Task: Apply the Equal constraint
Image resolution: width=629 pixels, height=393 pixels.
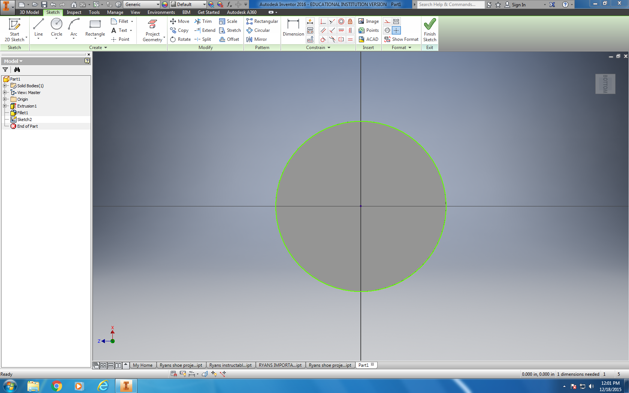Action: pyautogui.click(x=350, y=39)
